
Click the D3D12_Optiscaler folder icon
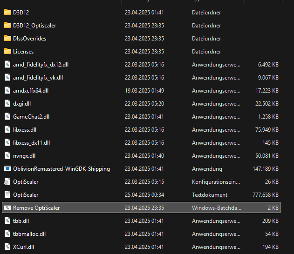coord(7,25)
